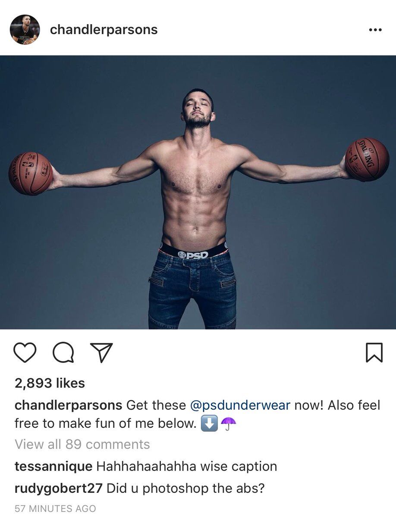396x517 pixels.
Task: Open rudygobert27 commenter profile
Action: 58,489
